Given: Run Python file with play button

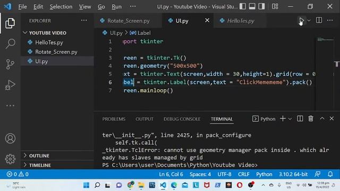Looking at the screenshot, I should pos(301,20).
